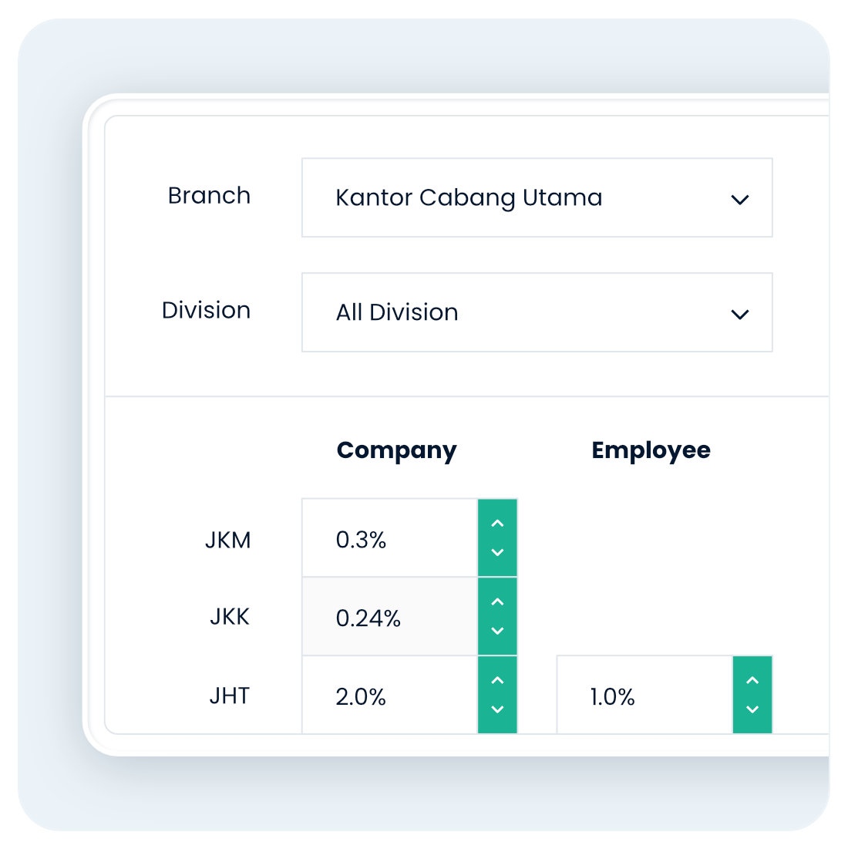Screen dimensions: 848x849
Task: Click the JKM company 0.3% field
Action: (389, 539)
